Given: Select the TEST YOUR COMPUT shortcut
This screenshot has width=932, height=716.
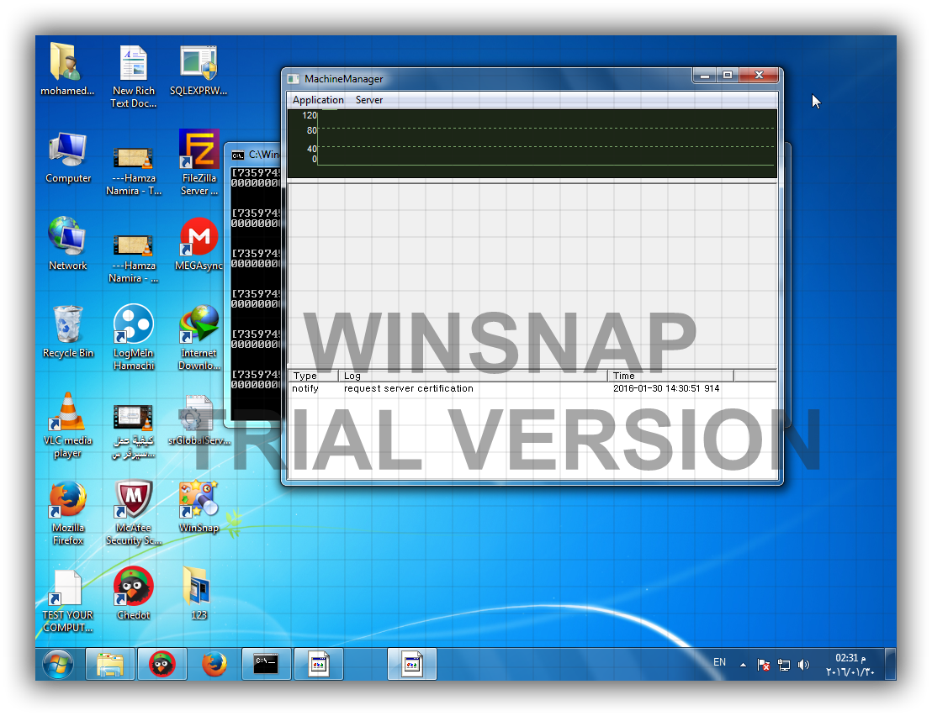Looking at the screenshot, I should pyautogui.click(x=68, y=601).
